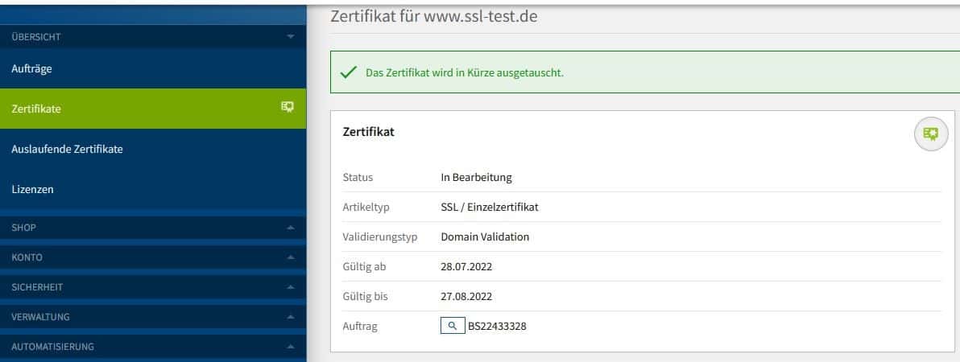Expand the KONTO section
This screenshot has height=362, width=960.
point(290,257)
